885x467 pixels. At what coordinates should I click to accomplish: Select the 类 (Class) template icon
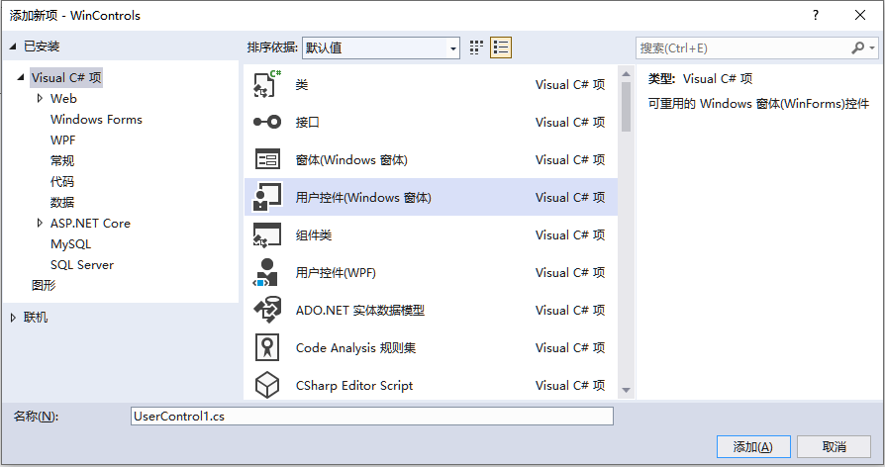point(267,85)
